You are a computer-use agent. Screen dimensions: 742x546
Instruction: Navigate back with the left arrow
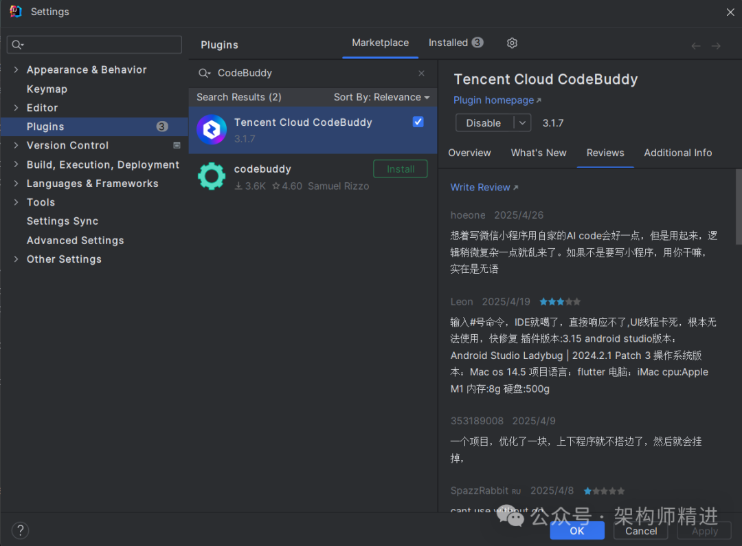[x=695, y=46]
